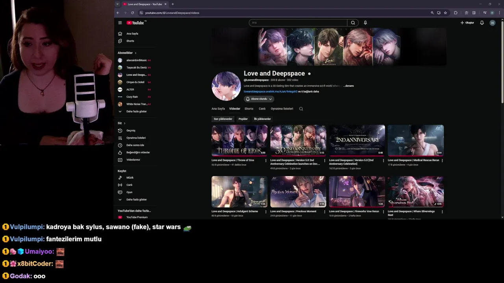Switch to the channel Canlı tab

(262, 109)
